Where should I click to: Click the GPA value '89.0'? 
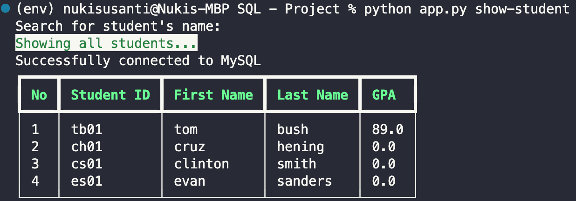click(x=388, y=129)
